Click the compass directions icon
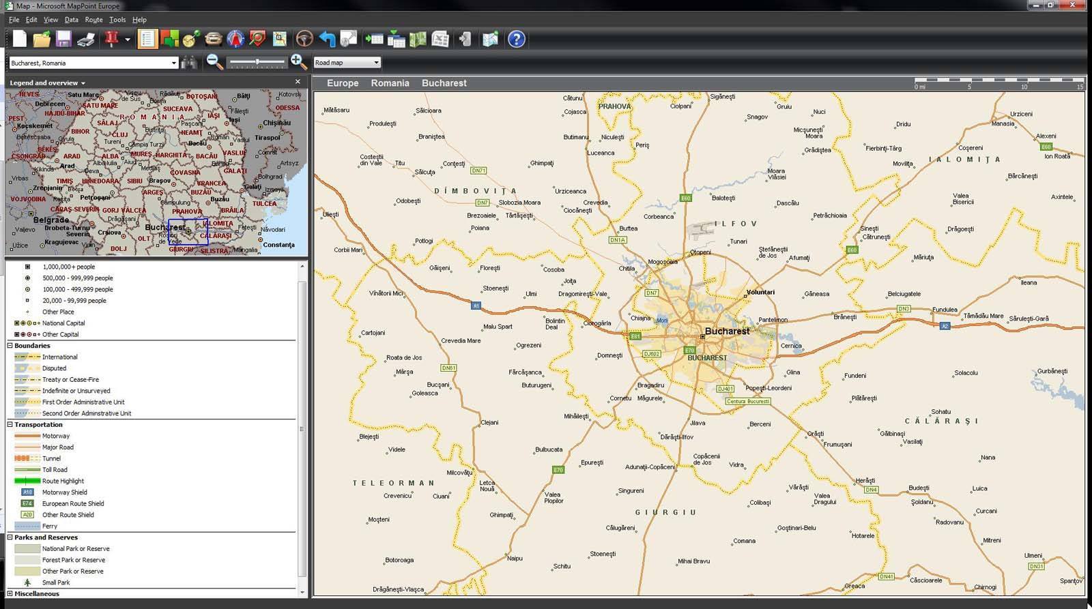 [235, 39]
